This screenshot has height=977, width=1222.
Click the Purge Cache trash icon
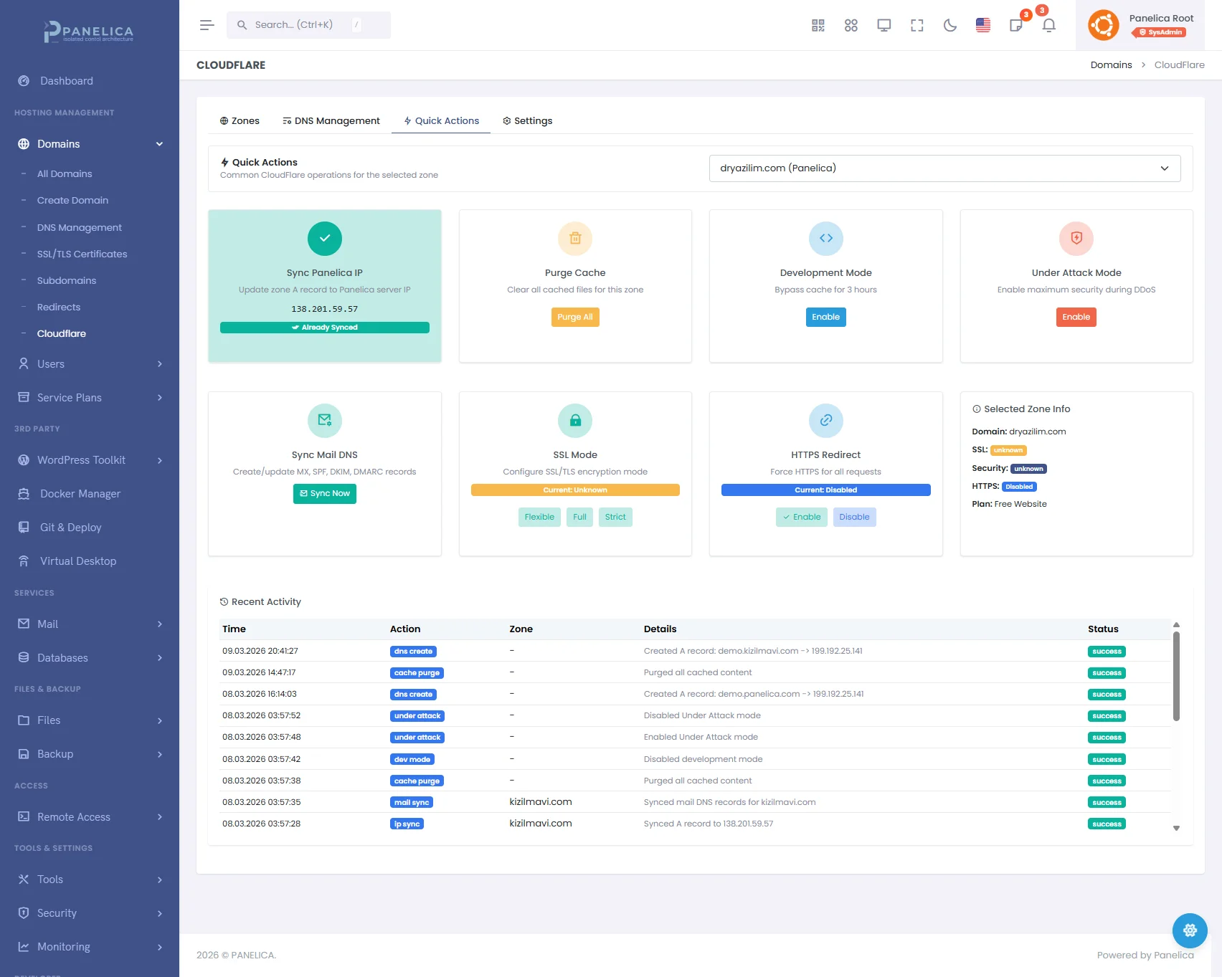574,239
